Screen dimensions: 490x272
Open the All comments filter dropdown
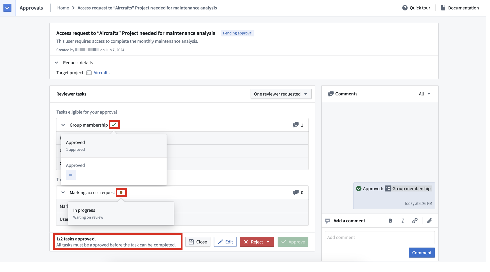[x=424, y=94]
